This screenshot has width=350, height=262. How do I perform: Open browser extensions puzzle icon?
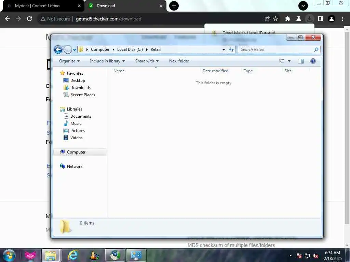pos(288,19)
